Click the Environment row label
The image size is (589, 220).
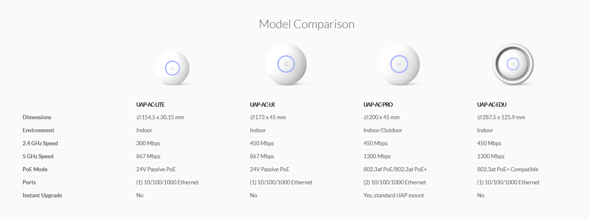pos(38,131)
